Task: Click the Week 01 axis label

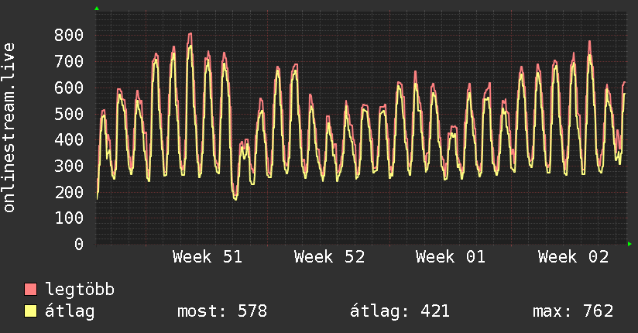Action: pos(451,257)
